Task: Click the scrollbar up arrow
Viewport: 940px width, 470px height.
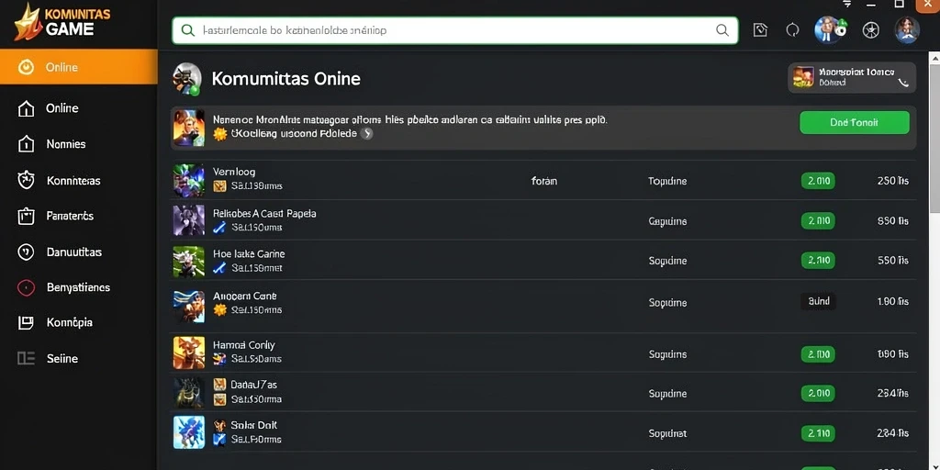Action: 934,58
